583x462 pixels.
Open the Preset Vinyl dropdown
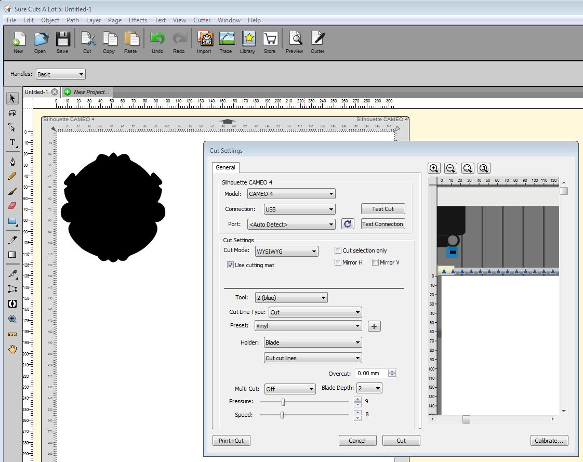(x=308, y=326)
